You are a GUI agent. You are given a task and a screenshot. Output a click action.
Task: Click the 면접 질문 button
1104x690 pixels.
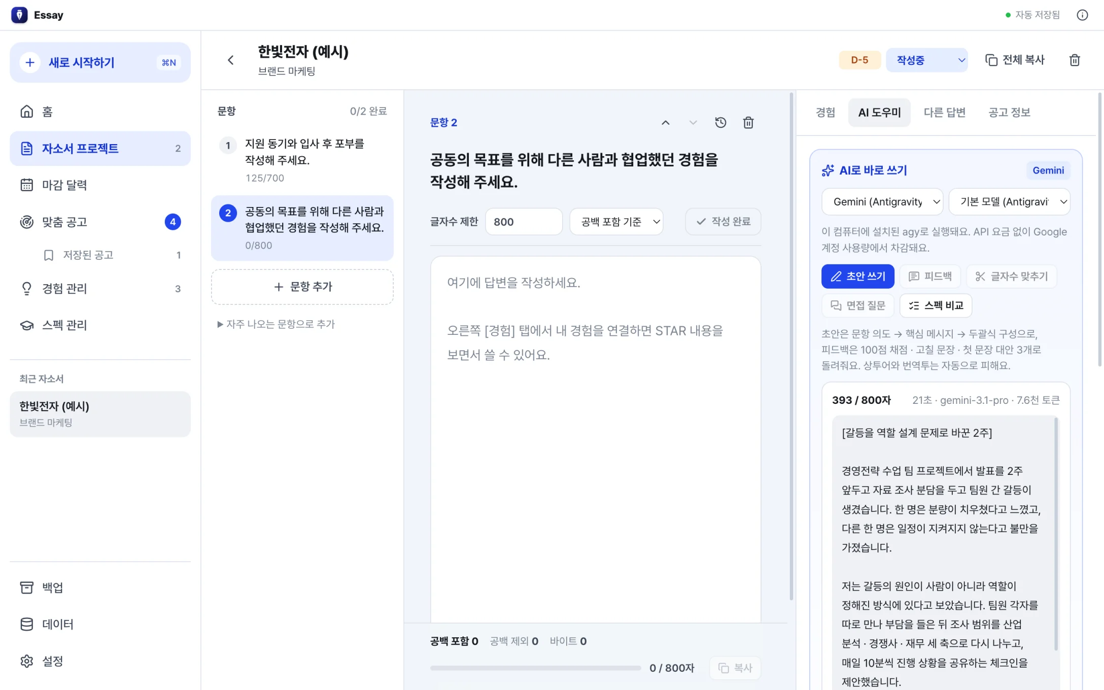click(x=857, y=305)
